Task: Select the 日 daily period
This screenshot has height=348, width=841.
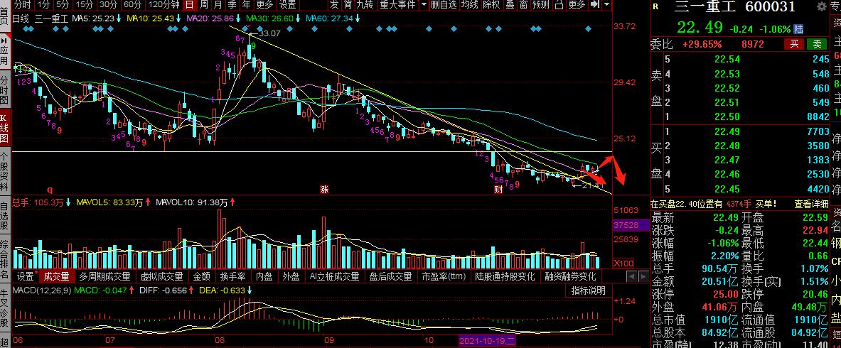Action: click(x=189, y=5)
